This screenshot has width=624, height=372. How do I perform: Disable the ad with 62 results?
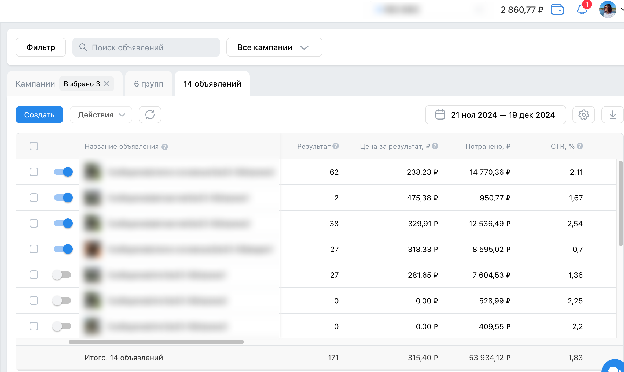point(63,172)
